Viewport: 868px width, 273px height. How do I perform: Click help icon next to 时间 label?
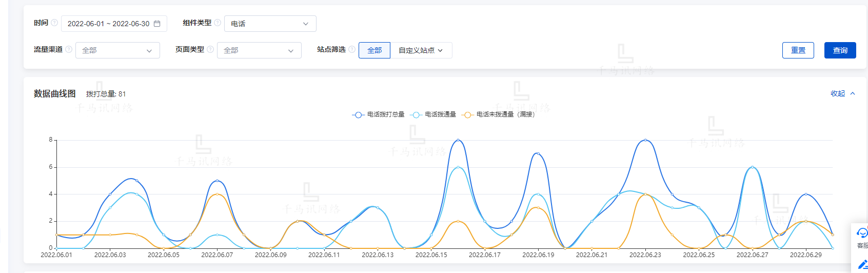(54, 23)
